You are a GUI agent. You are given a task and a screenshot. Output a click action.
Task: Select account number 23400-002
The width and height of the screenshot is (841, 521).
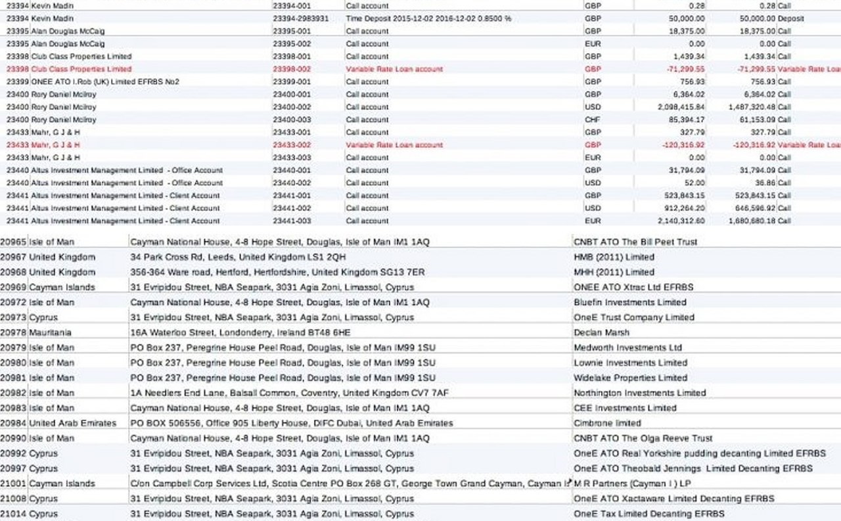tap(291, 107)
